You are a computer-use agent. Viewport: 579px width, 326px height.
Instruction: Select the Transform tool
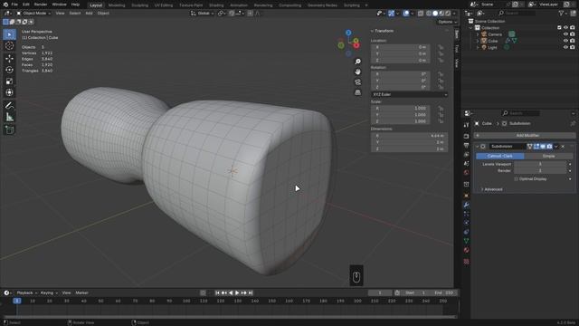(9, 92)
